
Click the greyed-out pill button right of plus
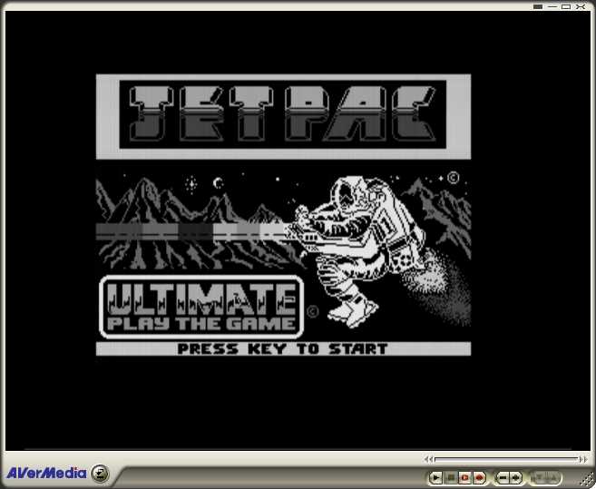coord(546,477)
